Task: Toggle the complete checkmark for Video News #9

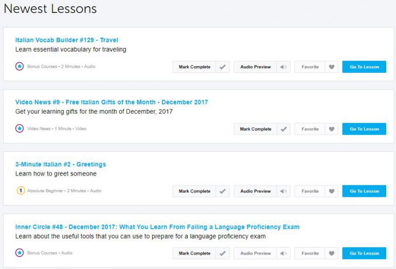Action: pos(284,129)
